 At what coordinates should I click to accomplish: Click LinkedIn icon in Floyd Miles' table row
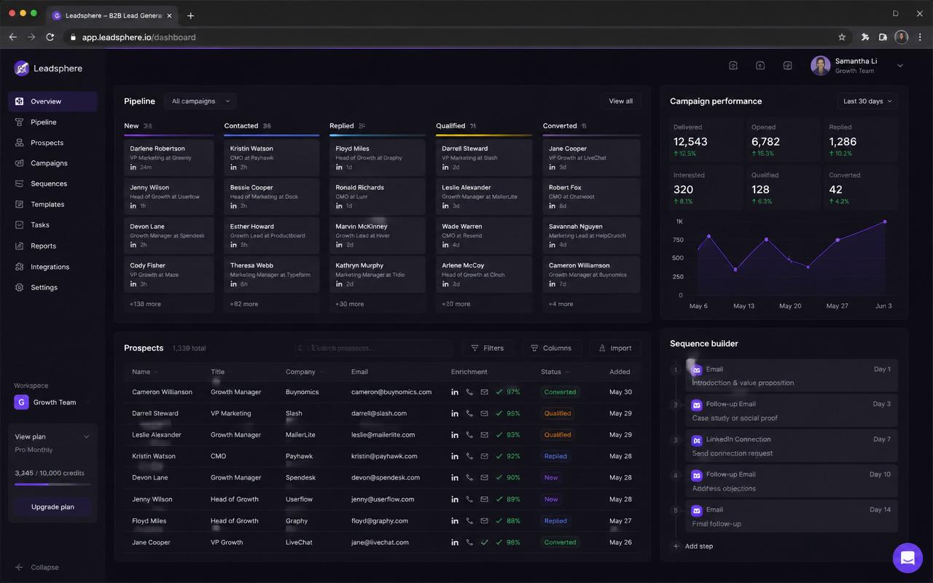tap(455, 521)
